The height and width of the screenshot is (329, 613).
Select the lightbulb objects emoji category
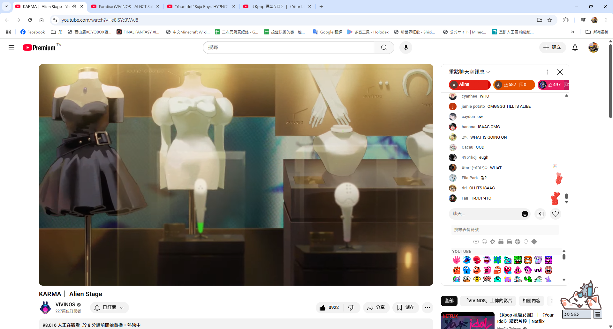[526, 242]
